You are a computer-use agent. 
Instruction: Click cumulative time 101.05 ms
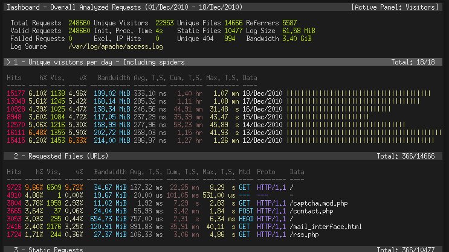(x=183, y=195)
